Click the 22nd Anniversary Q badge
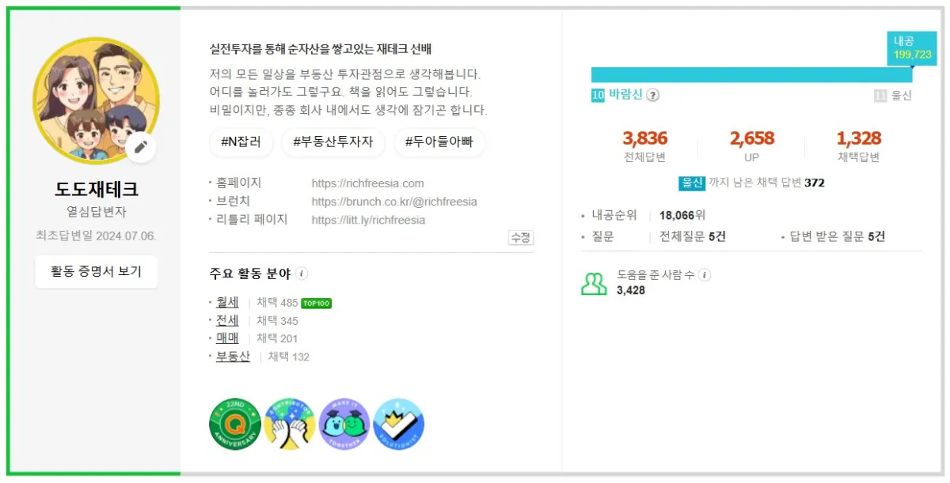 pyautogui.click(x=235, y=425)
